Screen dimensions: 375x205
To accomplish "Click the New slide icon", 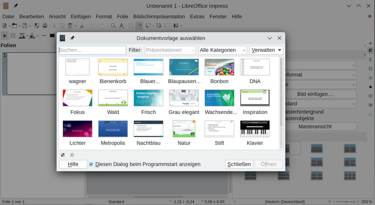I will click(148, 26).
